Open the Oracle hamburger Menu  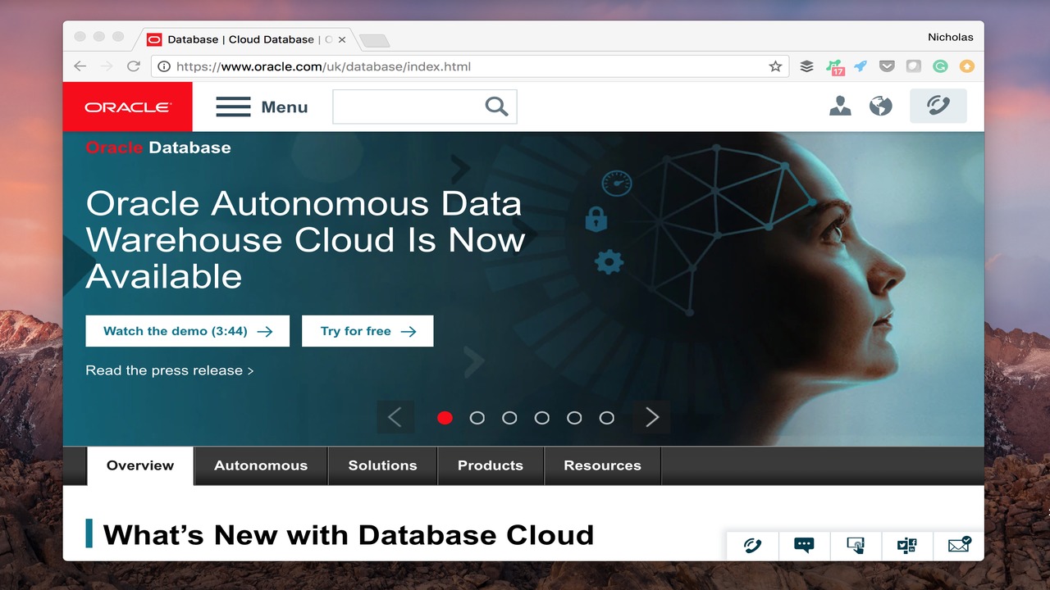coord(262,107)
